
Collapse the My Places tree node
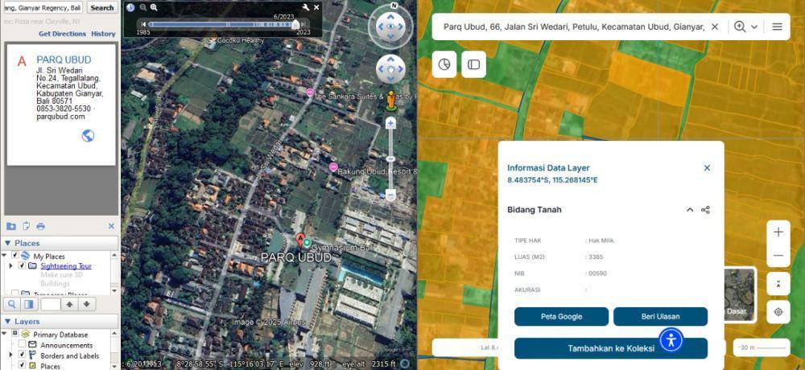3,255
